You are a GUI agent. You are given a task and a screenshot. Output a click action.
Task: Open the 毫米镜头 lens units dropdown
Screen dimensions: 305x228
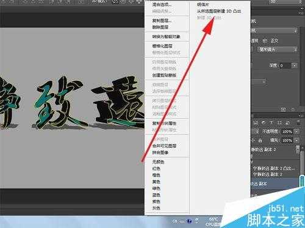[278, 49]
